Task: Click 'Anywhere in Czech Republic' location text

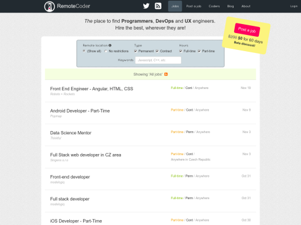Action: (191, 159)
